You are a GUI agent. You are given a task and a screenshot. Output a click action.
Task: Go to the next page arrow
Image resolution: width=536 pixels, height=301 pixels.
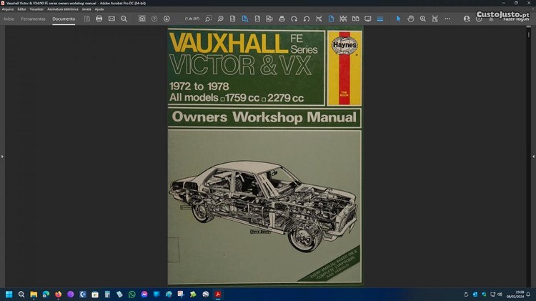click(167, 19)
